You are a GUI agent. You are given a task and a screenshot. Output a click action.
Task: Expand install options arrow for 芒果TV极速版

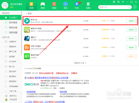click(136, 47)
